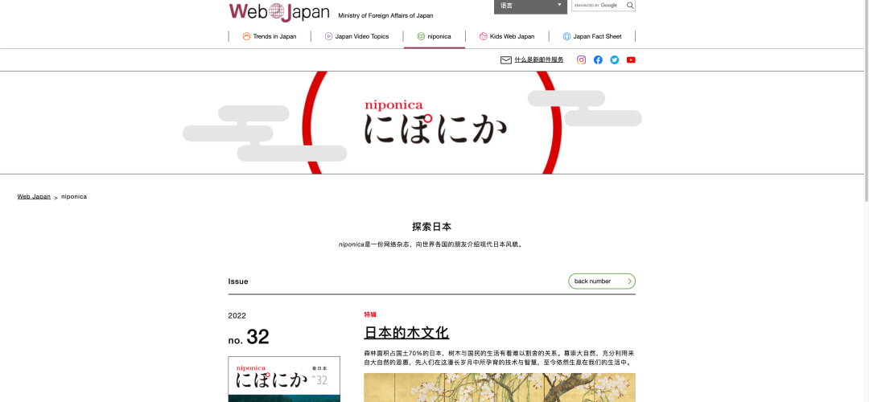Click the Trends in Japan orange icon
Image resolution: width=869 pixels, height=402 pixels.
click(x=247, y=36)
